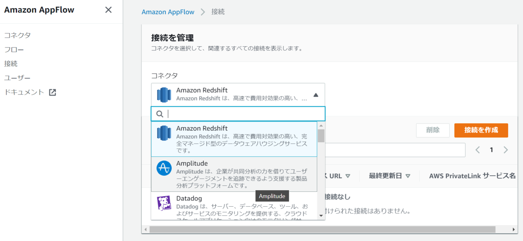Select the Datadog connector option
Viewport: 523px width, 241px height.
pos(234,206)
